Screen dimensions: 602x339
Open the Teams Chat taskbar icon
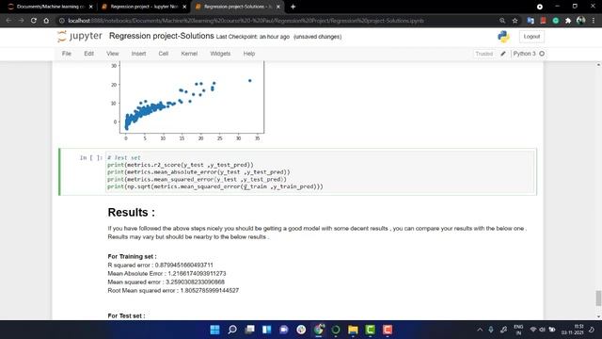click(x=284, y=330)
